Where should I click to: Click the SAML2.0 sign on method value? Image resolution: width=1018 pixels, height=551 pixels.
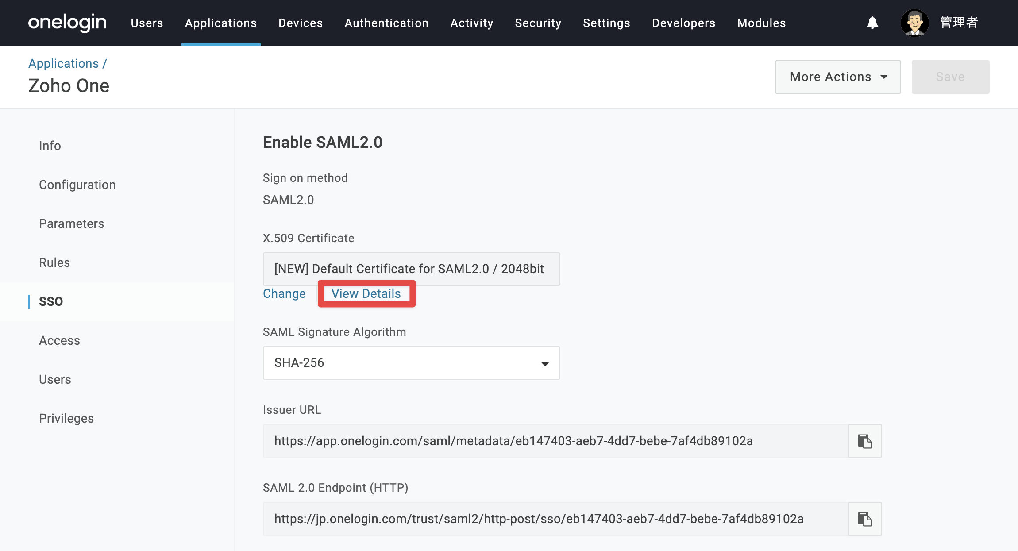289,200
